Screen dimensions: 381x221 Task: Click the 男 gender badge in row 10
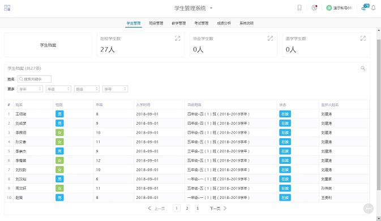click(x=59, y=198)
